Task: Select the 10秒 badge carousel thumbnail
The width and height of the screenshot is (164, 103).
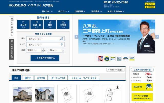Action: coord(107,58)
